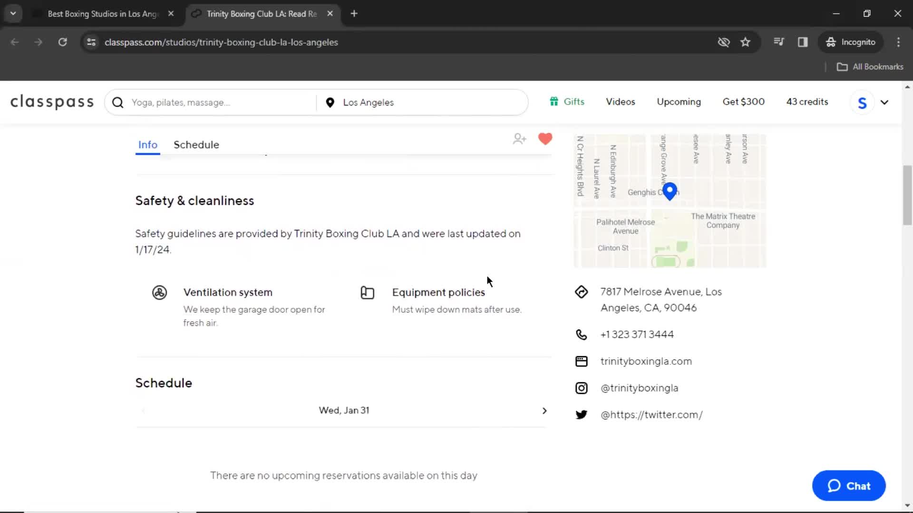This screenshot has height=513, width=913.
Task: Toggle the browser side panel icon
Action: (803, 42)
